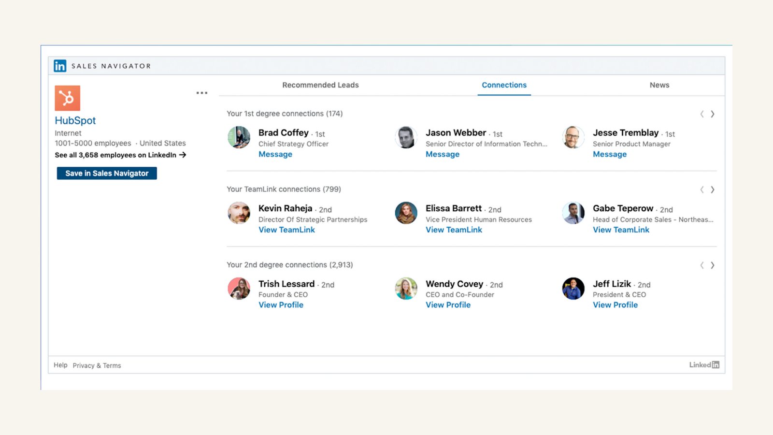View Wendy Covey's profile
This screenshot has width=773, height=435.
[448, 304]
